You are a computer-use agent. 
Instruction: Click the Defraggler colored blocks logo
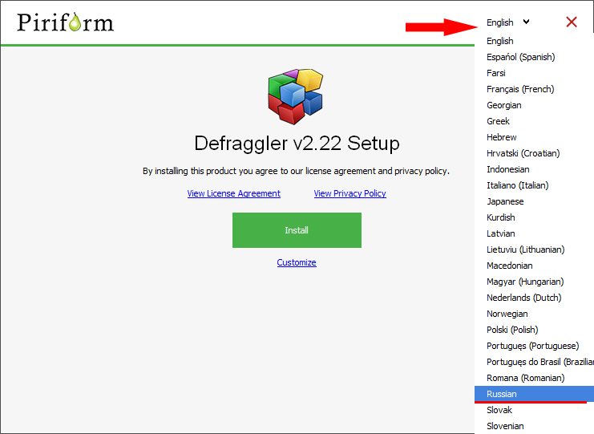tap(294, 96)
